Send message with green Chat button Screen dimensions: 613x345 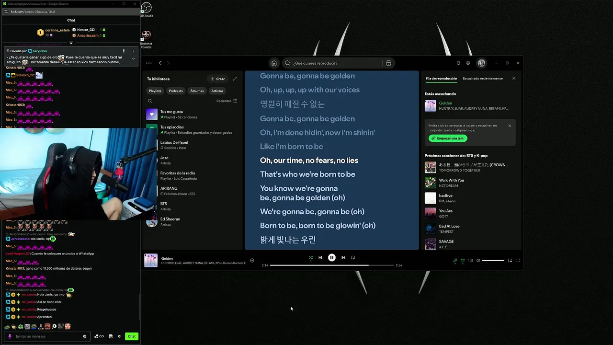pyautogui.click(x=132, y=336)
